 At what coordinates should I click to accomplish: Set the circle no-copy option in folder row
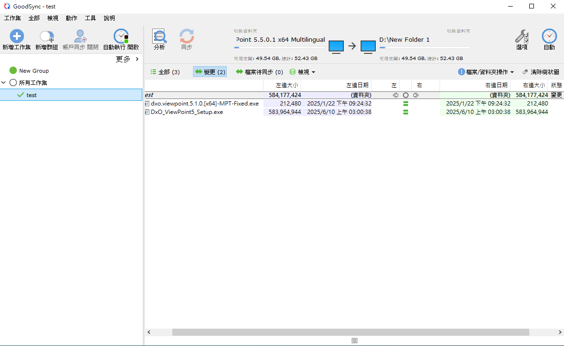pos(406,95)
